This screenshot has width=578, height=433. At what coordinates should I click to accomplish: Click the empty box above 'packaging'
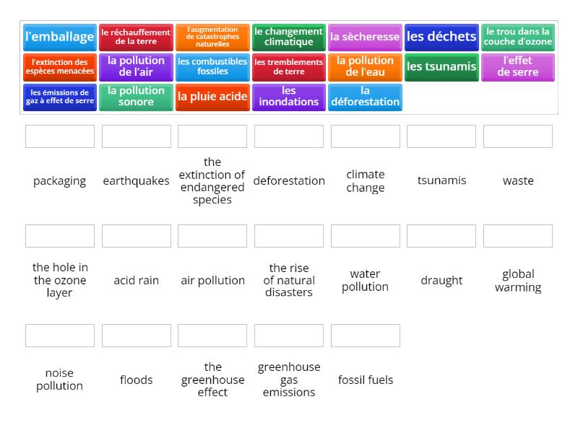coord(59,136)
